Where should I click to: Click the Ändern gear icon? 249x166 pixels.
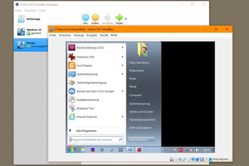pos(95,18)
